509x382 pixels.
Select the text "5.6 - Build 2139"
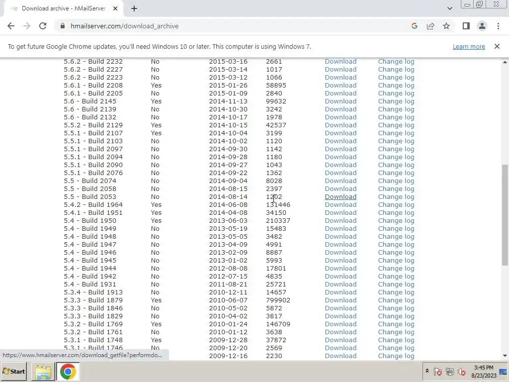[x=90, y=109]
